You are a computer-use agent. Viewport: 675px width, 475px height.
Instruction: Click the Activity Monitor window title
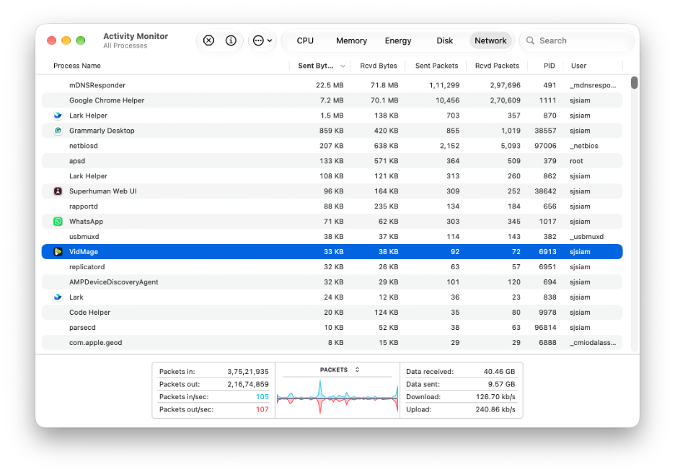point(136,36)
